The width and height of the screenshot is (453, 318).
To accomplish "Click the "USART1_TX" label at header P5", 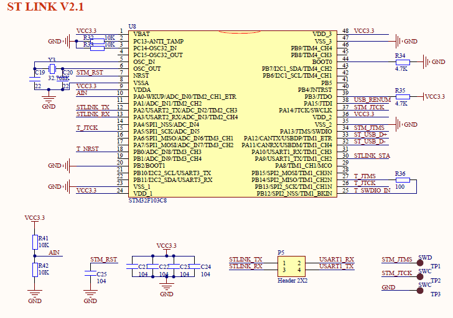I will pyautogui.click(x=337, y=266).
